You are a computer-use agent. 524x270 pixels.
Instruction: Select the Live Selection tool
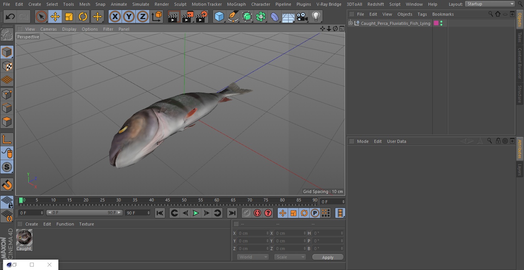click(x=41, y=16)
